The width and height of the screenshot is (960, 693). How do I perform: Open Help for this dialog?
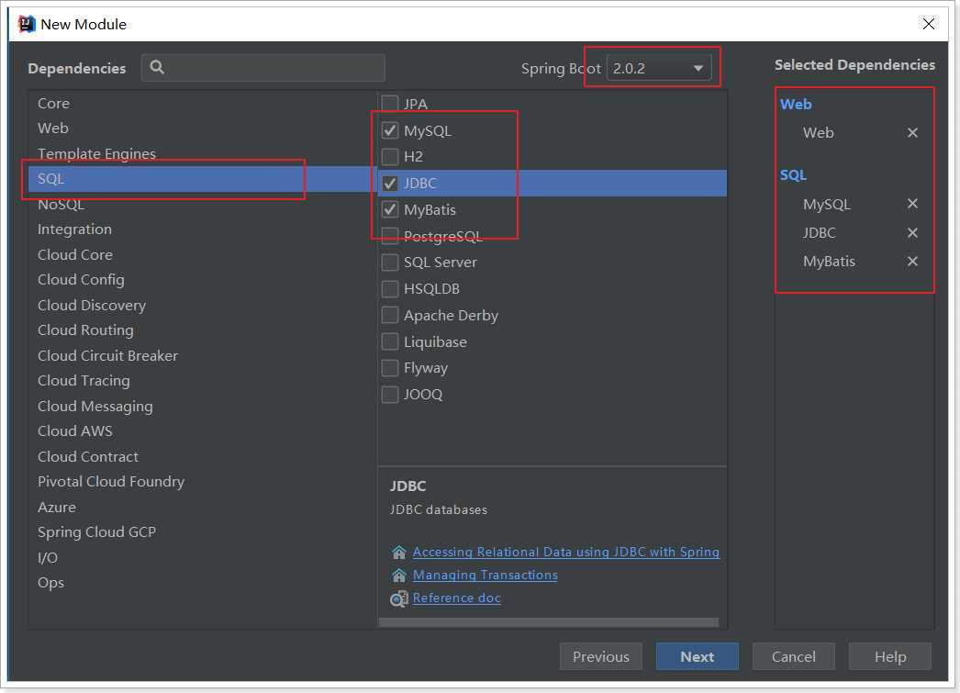pyautogui.click(x=890, y=656)
